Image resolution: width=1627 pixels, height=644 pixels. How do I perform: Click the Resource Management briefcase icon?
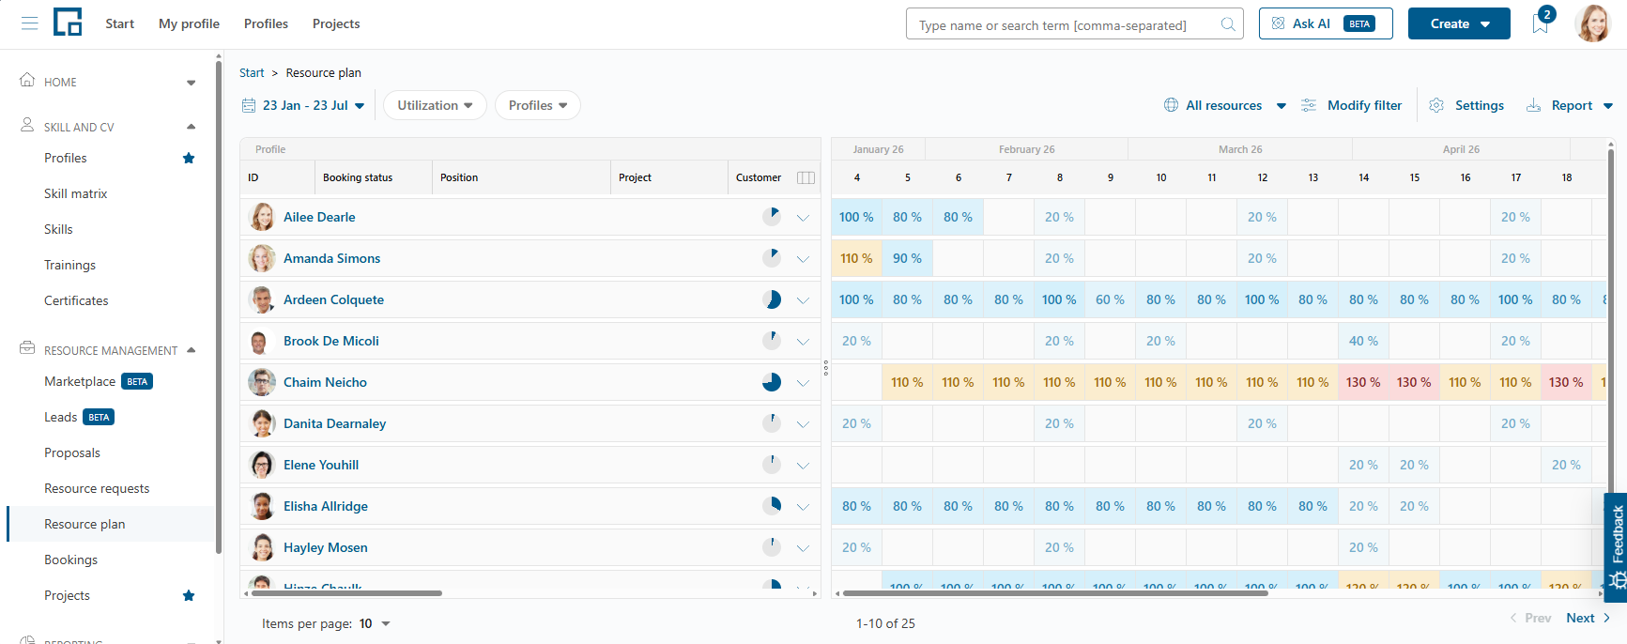pos(27,348)
